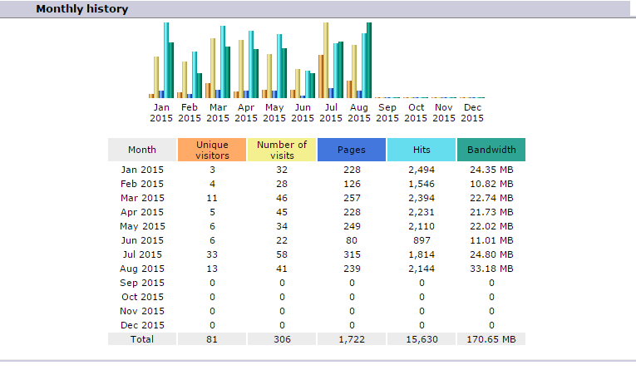Click the 33.18 MB bandwidth value
636x370 pixels.
point(491,269)
